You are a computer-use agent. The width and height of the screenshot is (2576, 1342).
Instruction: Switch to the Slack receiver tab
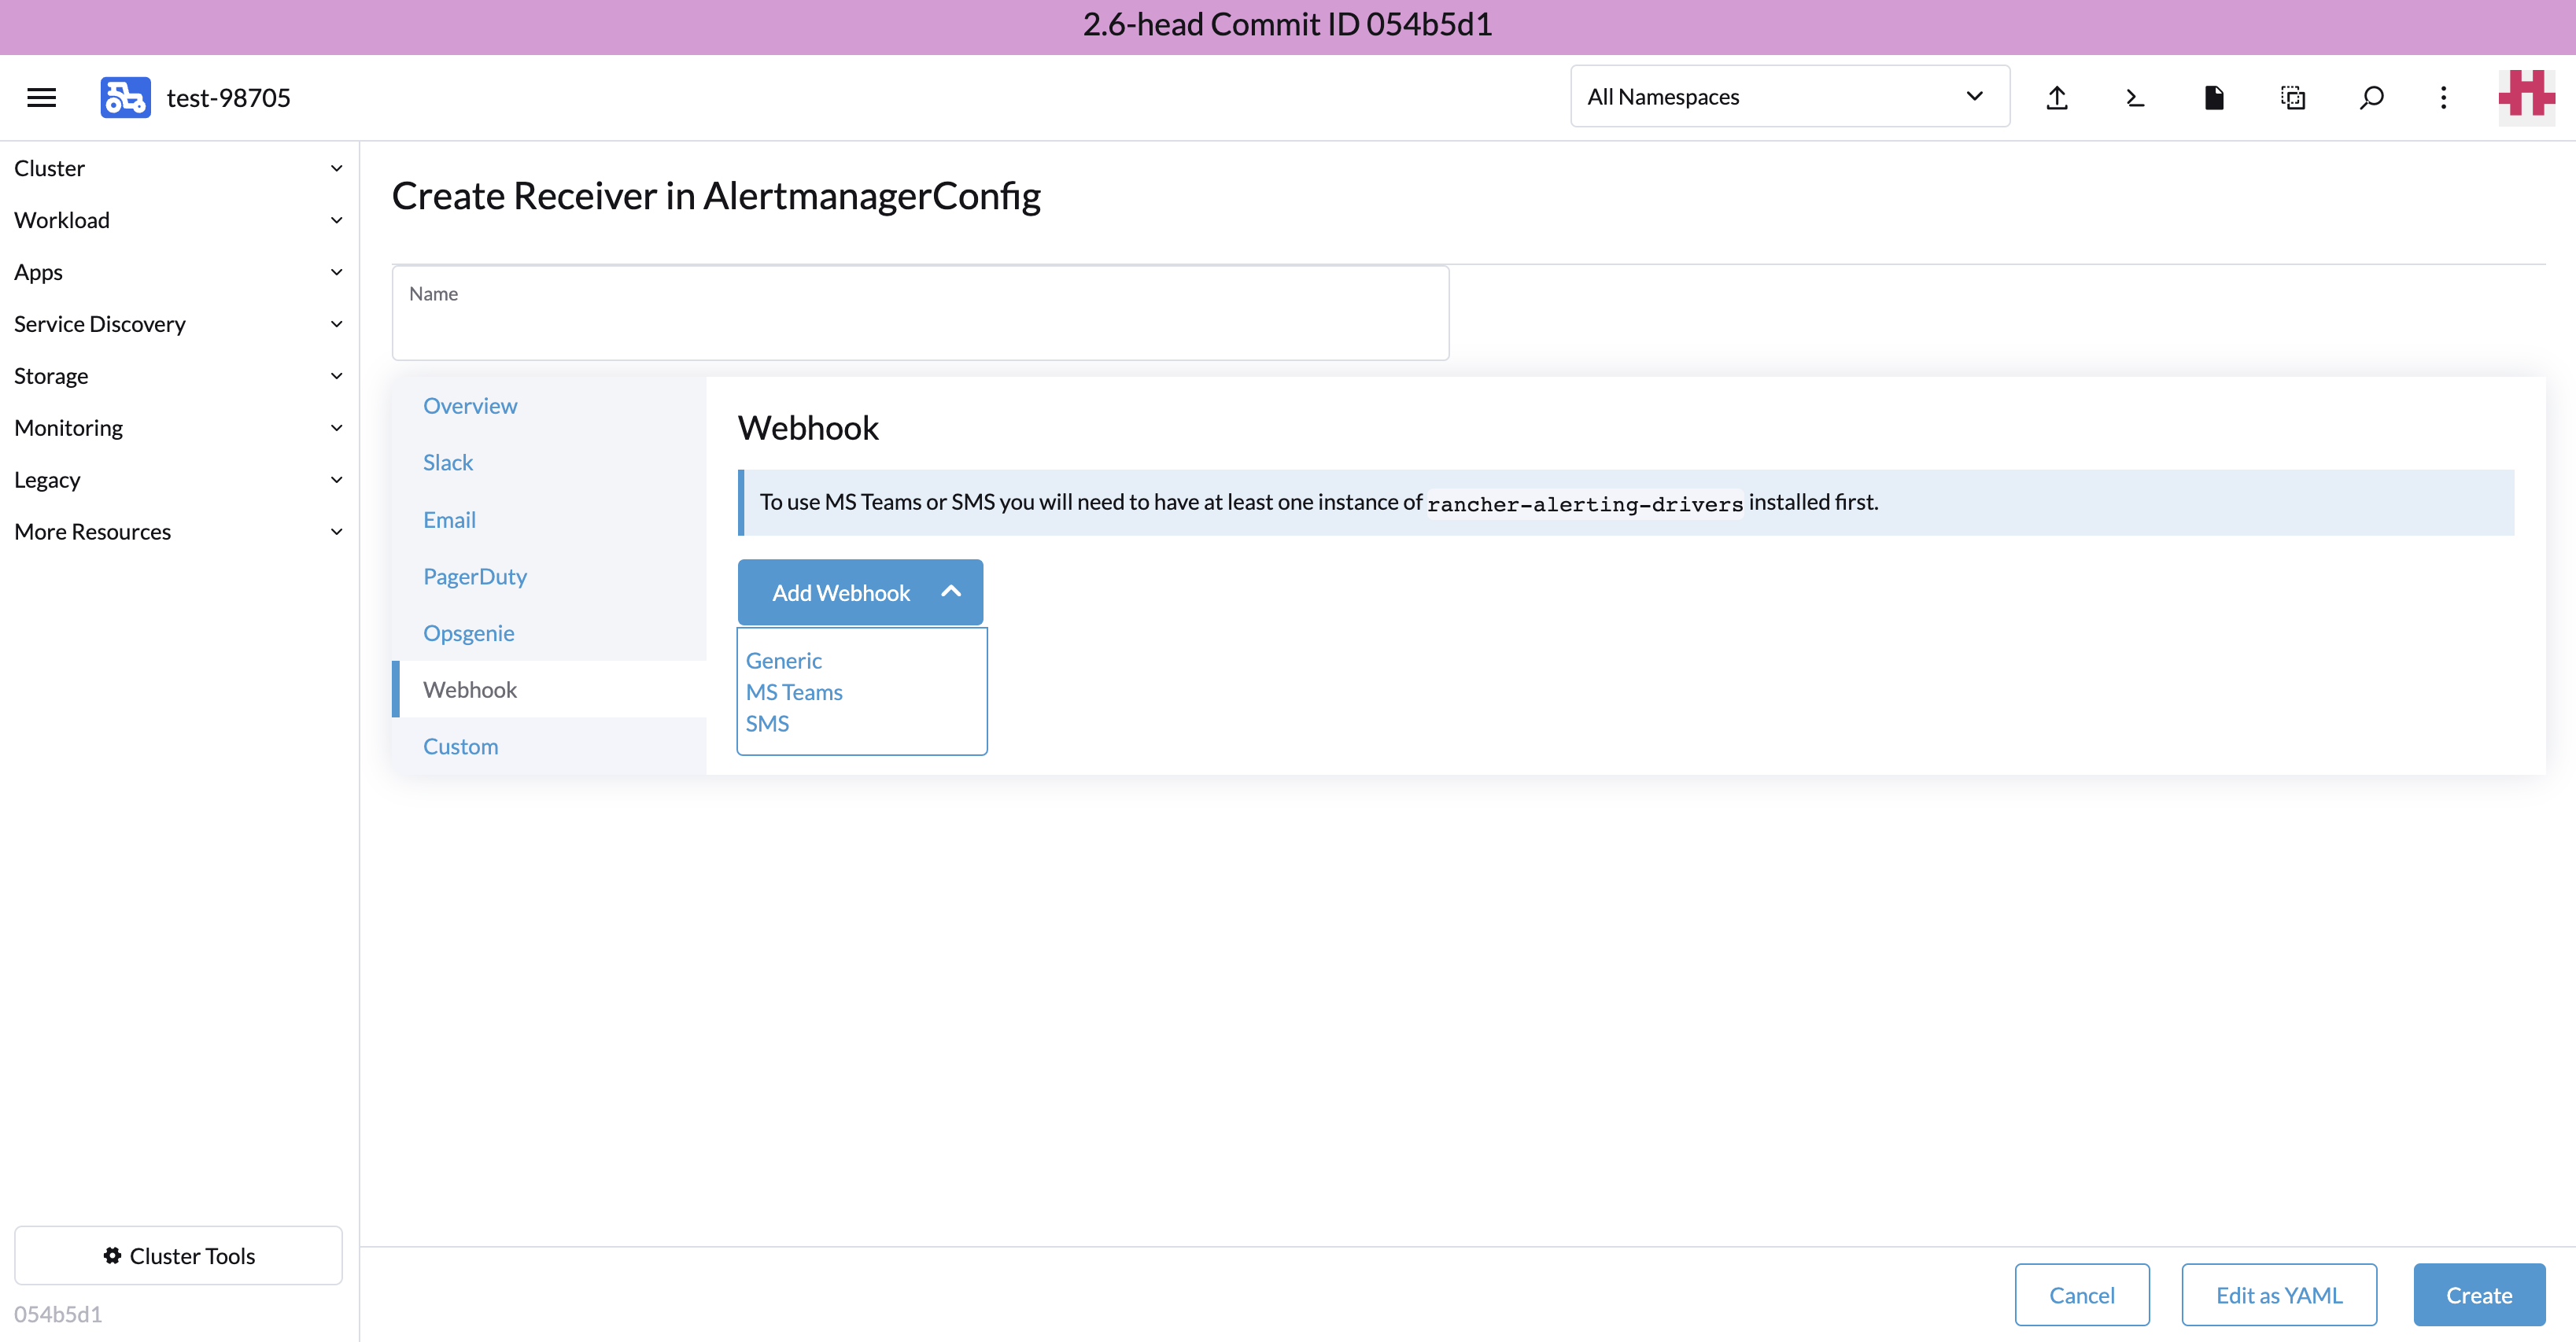pyautogui.click(x=448, y=462)
